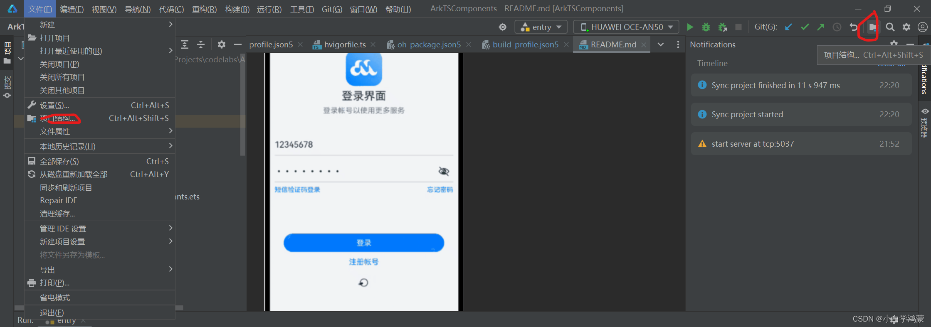Image resolution: width=931 pixels, height=327 pixels.
Task: Open the HUAWEI OCE-AN50 device dropdown
Action: (x=626, y=27)
